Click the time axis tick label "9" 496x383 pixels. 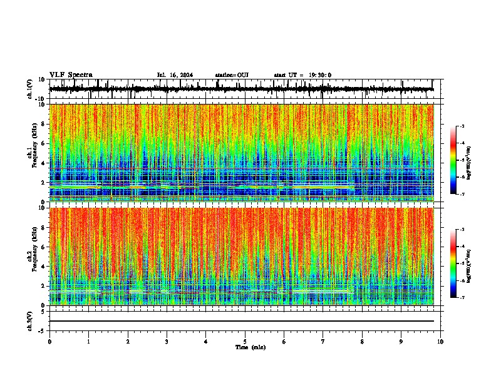coord(401,342)
